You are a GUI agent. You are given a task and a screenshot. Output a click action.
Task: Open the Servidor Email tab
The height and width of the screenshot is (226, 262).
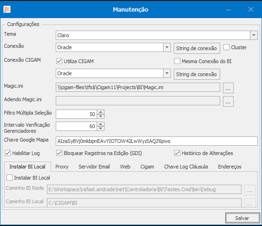click(94, 167)
